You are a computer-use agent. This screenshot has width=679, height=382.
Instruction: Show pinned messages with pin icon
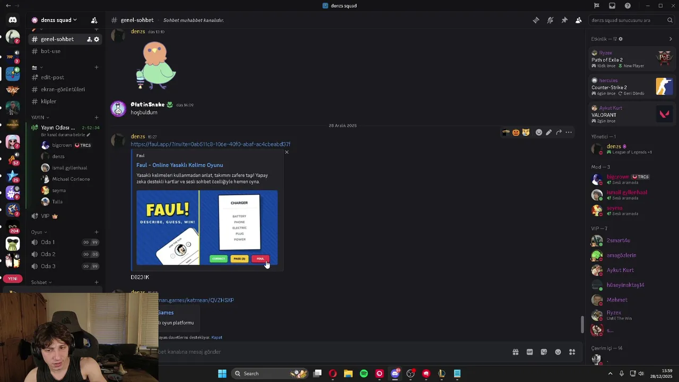[x=564, y=20]
